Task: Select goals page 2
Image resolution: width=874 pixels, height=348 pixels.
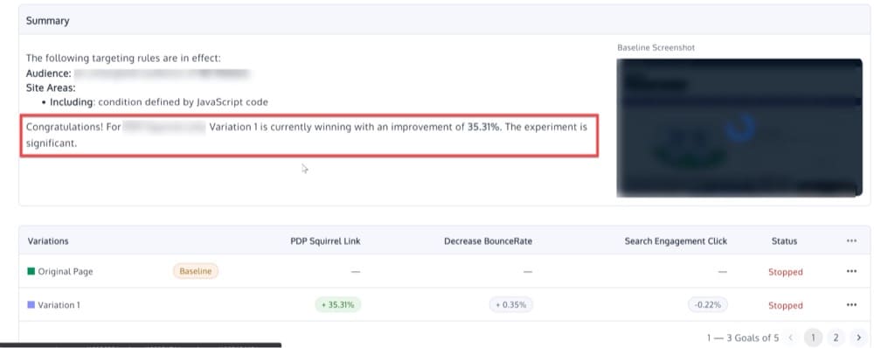Action: coord(836,338)
